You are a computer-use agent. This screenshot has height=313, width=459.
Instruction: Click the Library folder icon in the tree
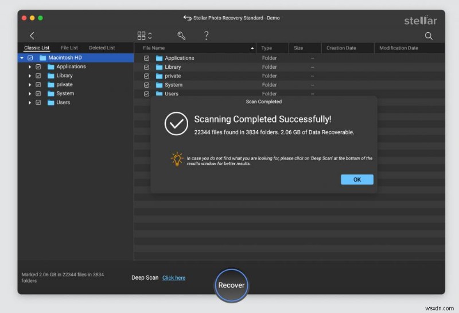click(x=51, y=76)
